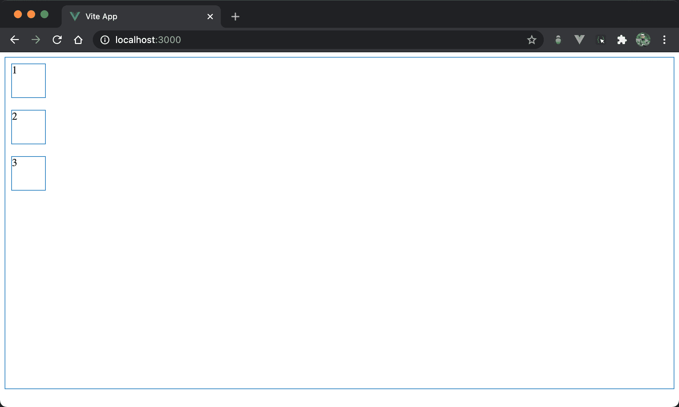This screenshot has width=679, height=407.
Task: Open Chrome's three-dot menu
Action: coord(664,40)
